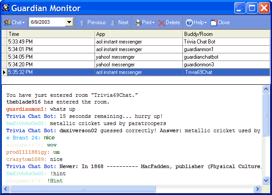The height and width of the screenshot is (195, 272).
Task: Click the Previous button label
Action: [x=97, y=22]
